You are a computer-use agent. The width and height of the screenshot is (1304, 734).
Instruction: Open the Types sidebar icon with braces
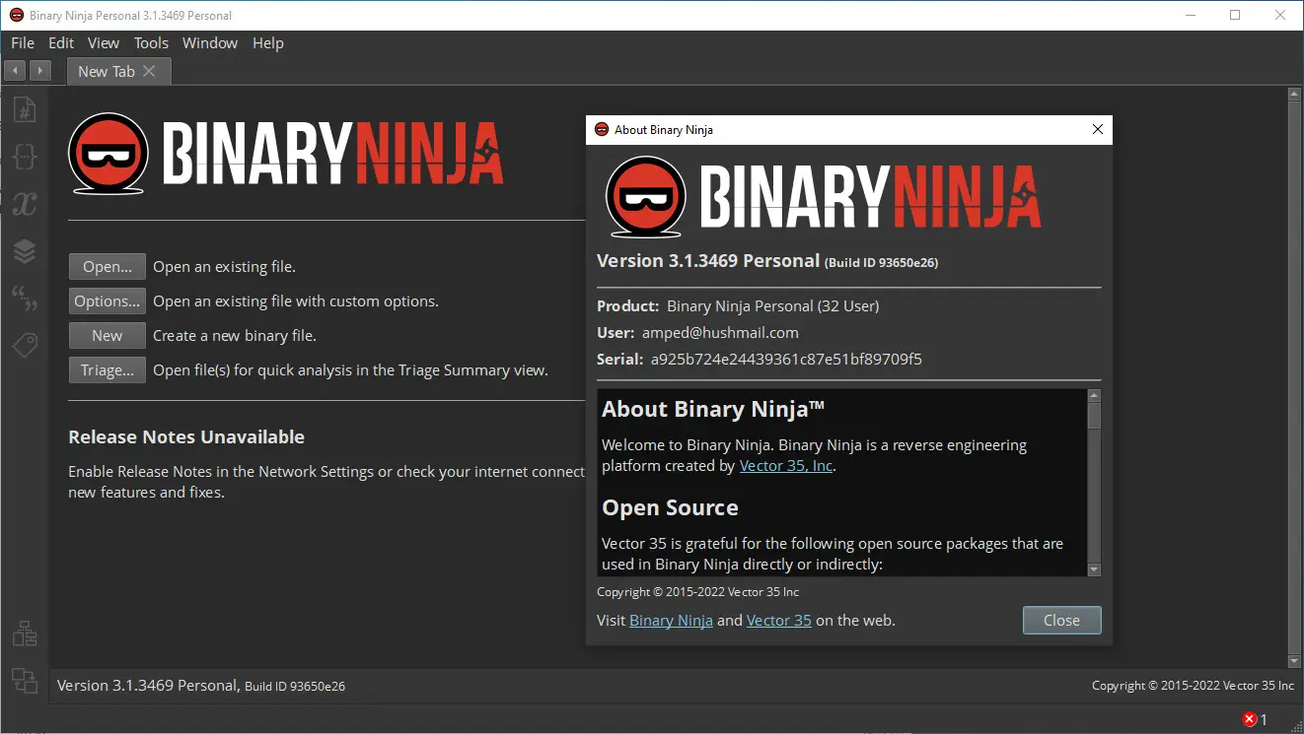25,157
